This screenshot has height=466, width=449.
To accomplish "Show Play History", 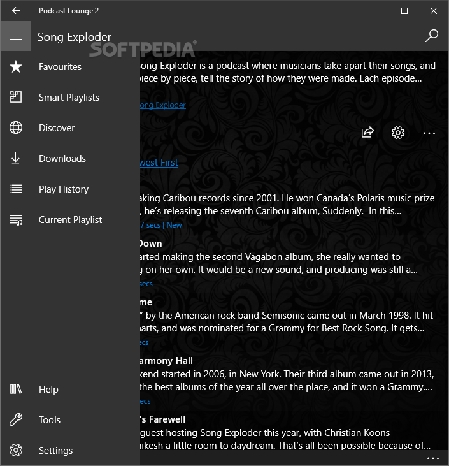I will tap(71, 189).
